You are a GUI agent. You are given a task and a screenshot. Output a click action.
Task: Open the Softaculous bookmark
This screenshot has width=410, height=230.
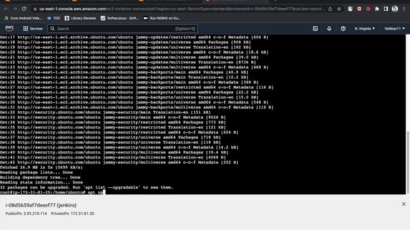(120, 19)
